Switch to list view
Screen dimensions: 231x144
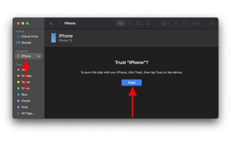(129, 23)
